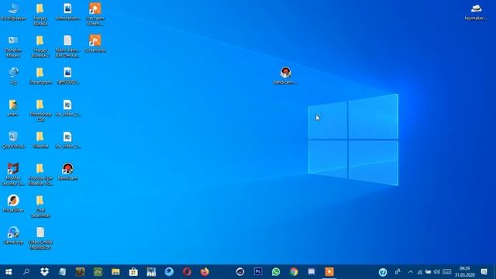Open the clock showing 09:29
This screenshot has height=279, width=496.
click(465, 272)
